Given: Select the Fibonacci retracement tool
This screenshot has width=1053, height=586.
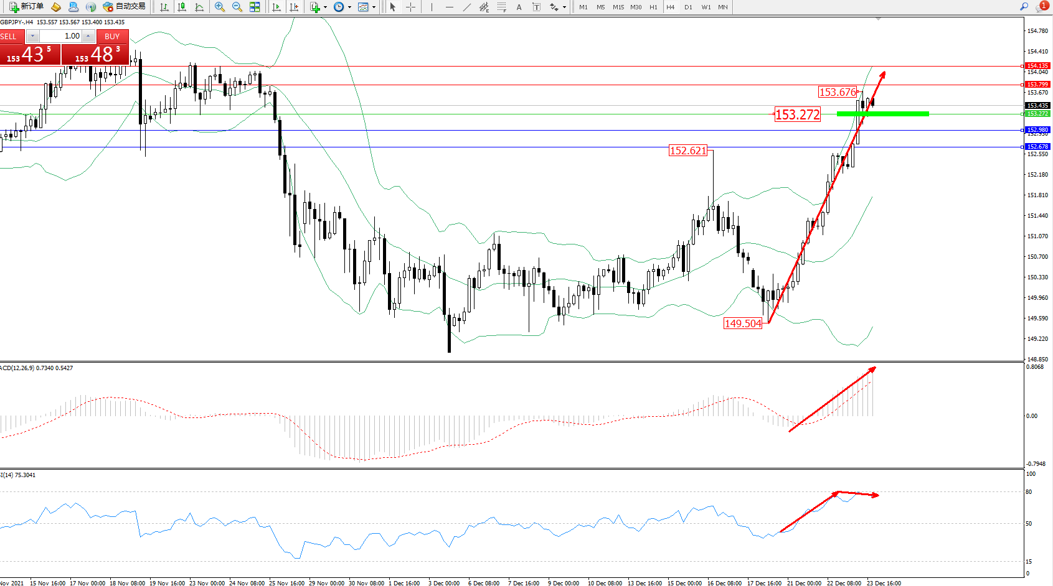Looking at the screenshot, I should (x=502, y=7).
